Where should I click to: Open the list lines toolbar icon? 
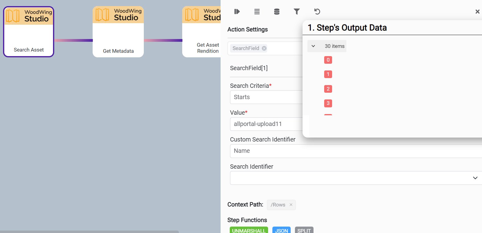point(257,12)
